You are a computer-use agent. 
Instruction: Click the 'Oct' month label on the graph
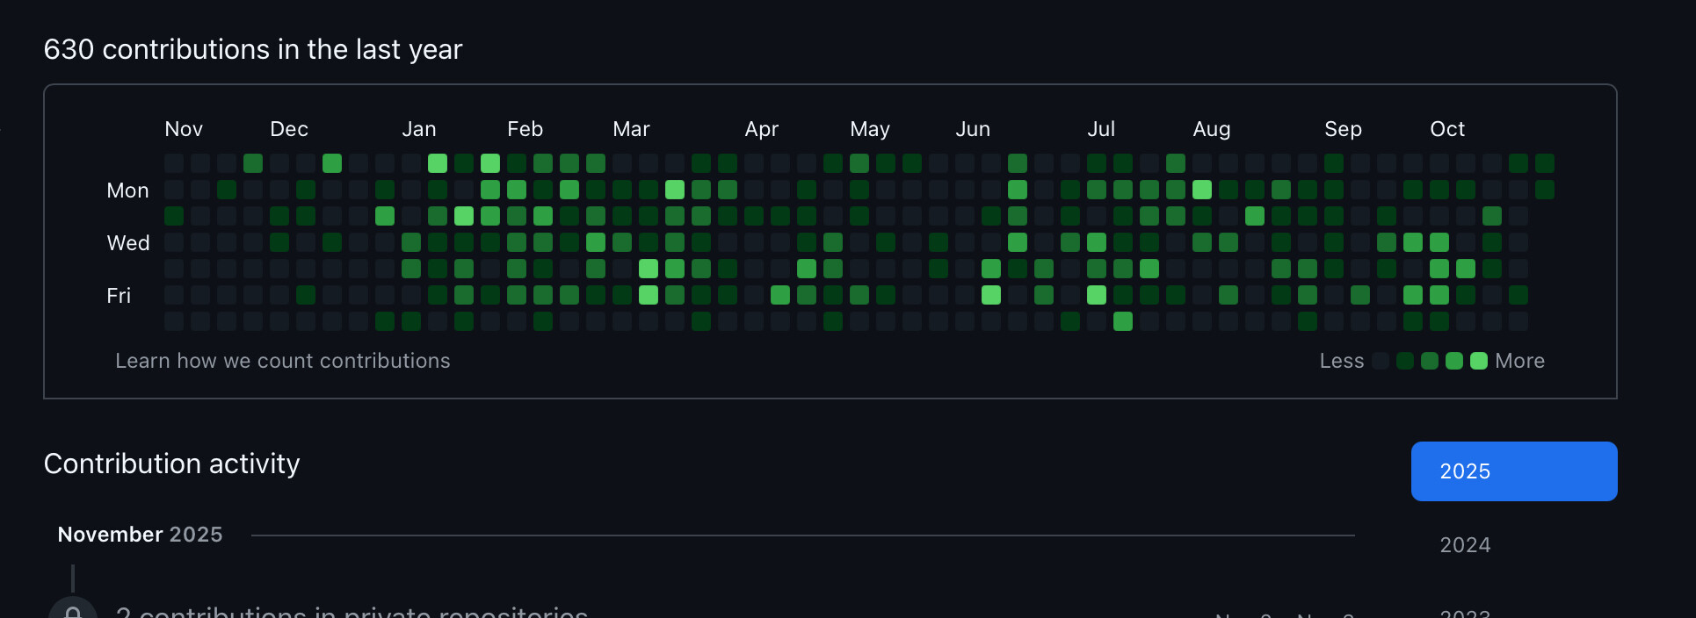[x=1446, y=129]
